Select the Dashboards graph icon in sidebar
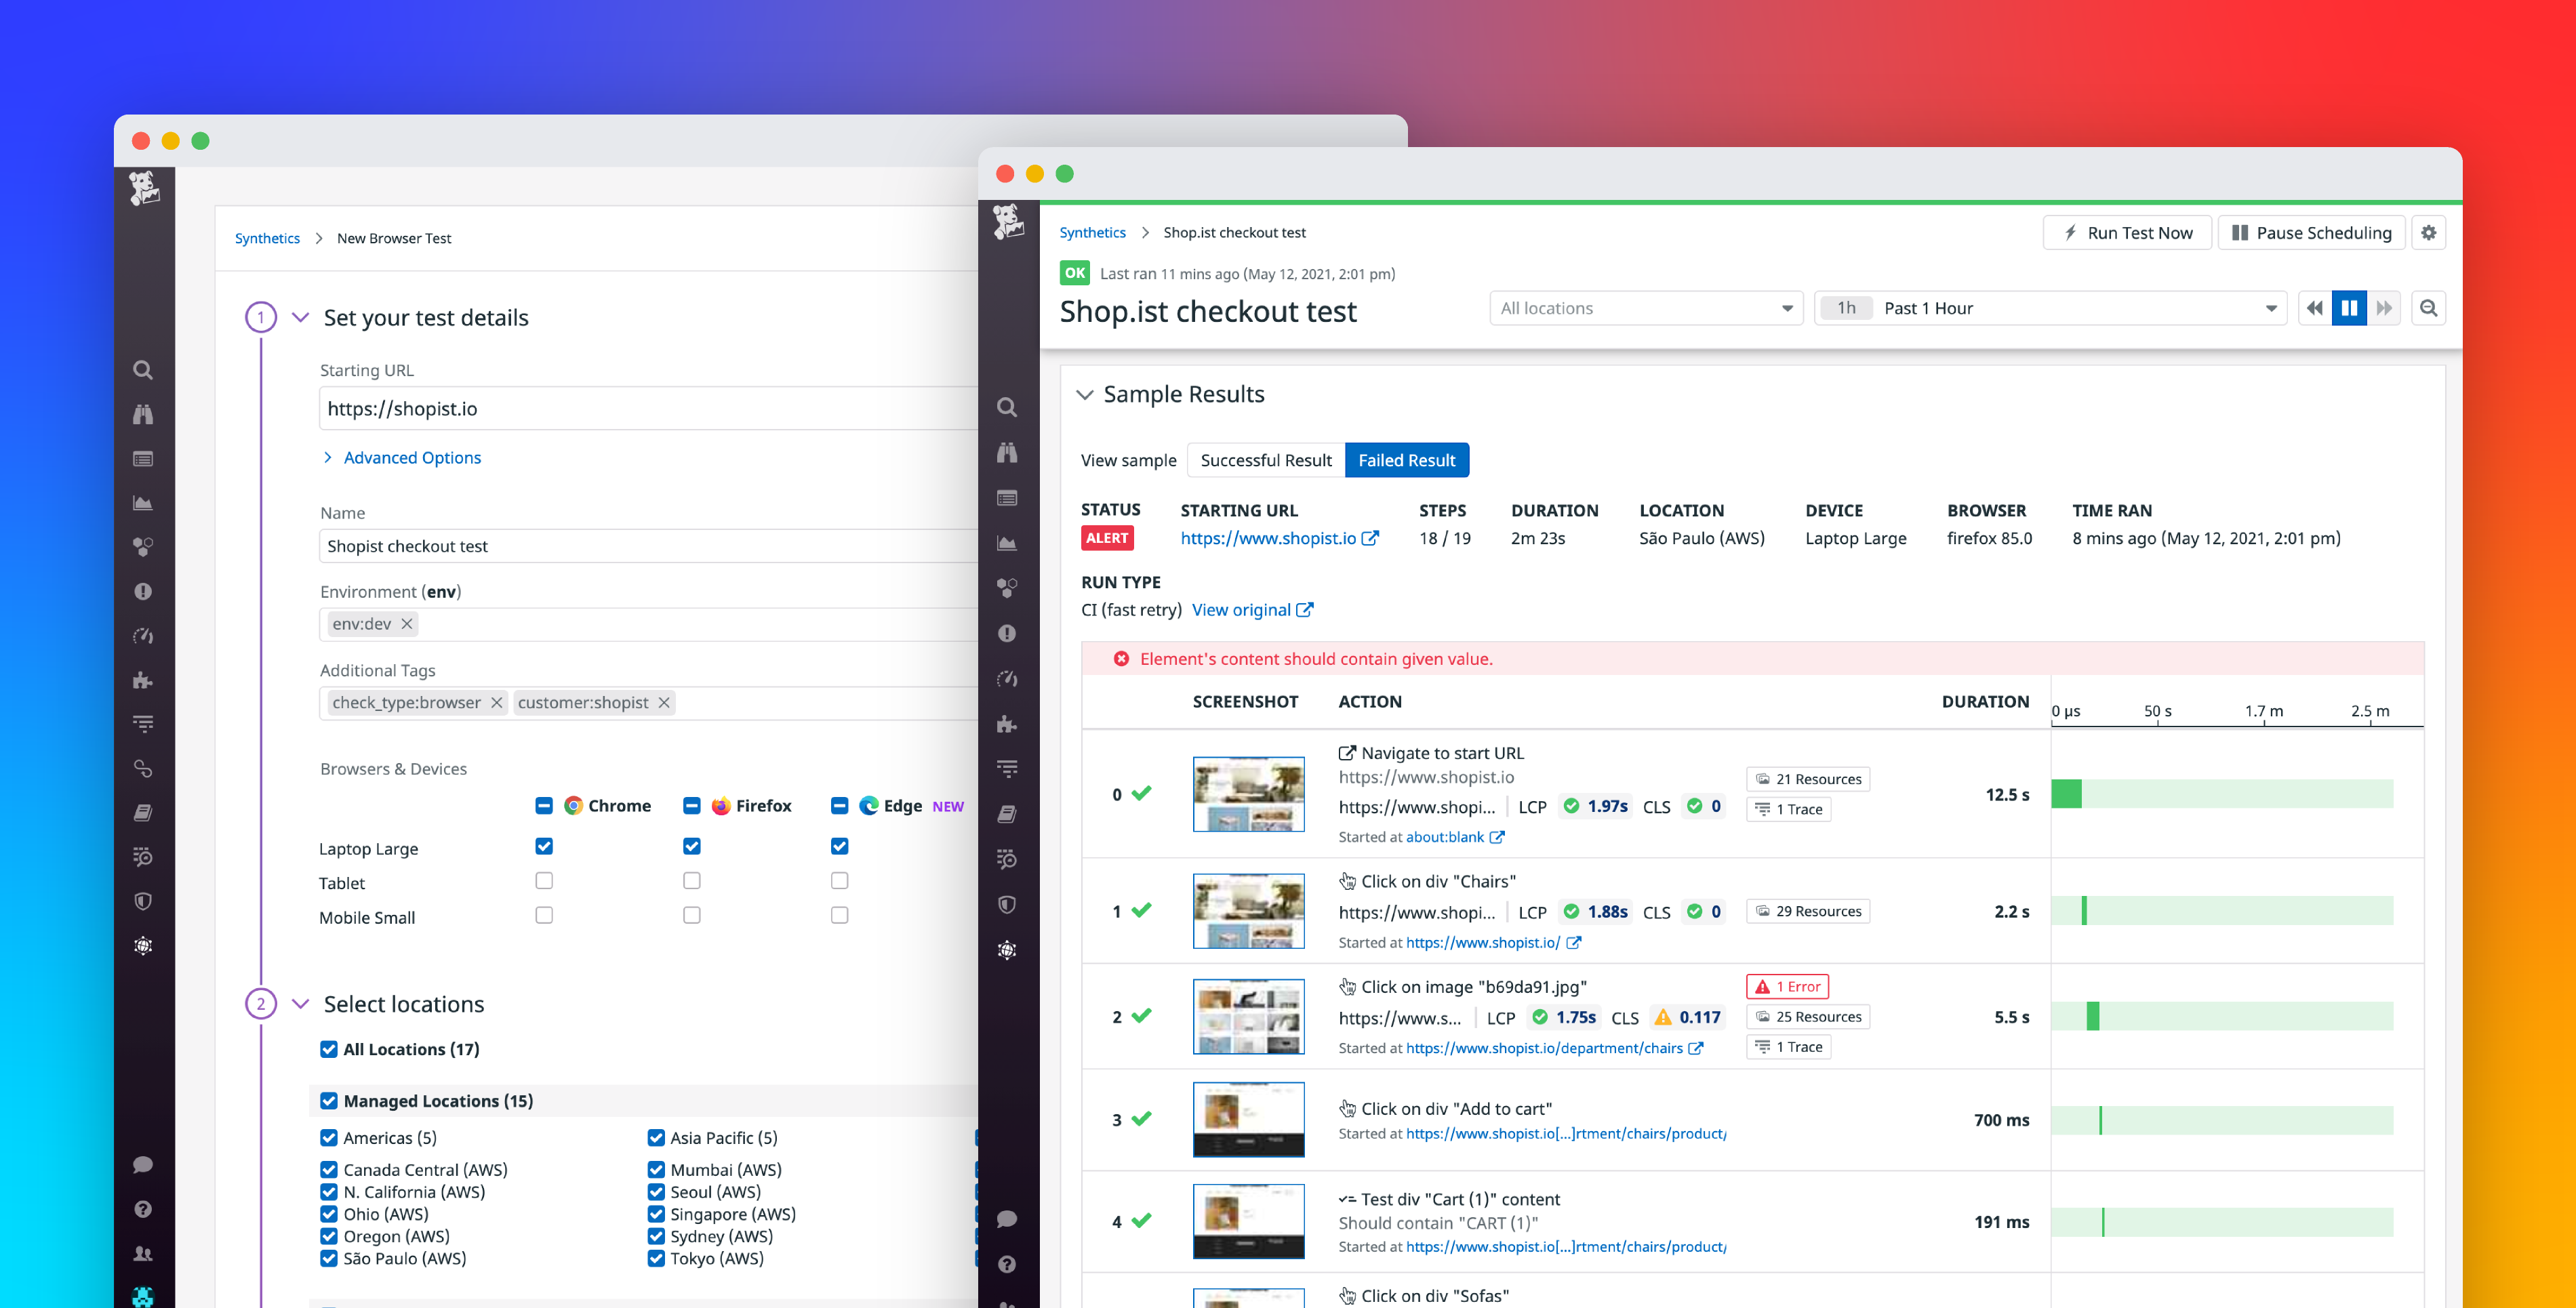2576x1308 pixels. [x=1007, y=542]
